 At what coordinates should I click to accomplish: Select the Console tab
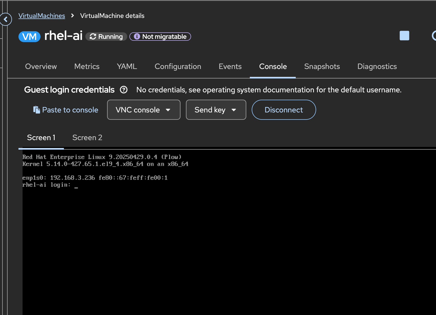273,67
